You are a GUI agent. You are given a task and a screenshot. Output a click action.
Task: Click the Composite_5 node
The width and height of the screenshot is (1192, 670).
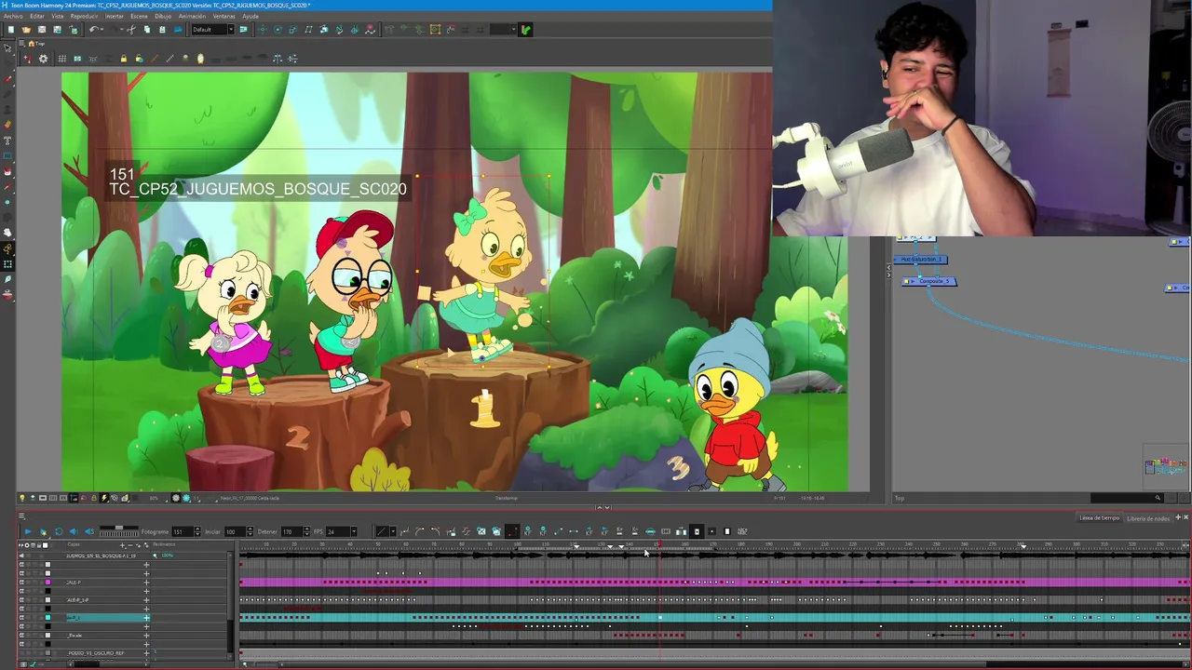point(928,281)
